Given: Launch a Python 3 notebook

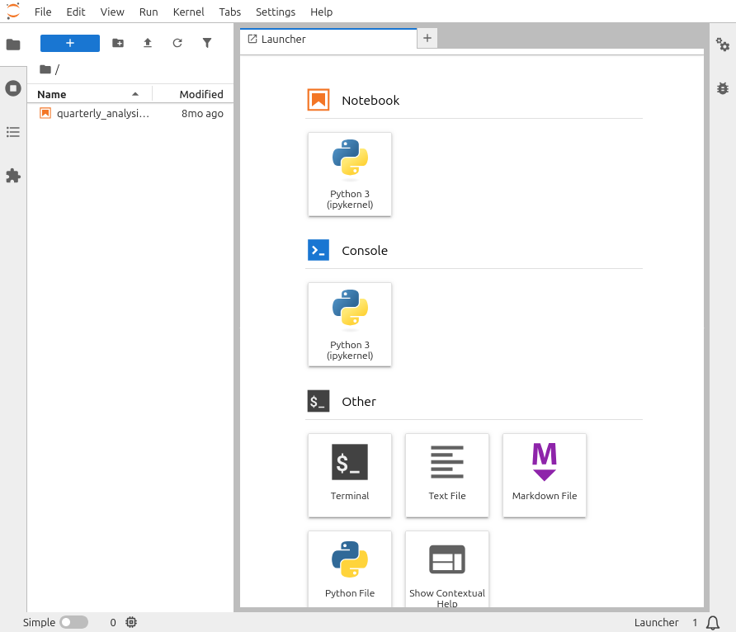Looking at the screenshot, I should (350, 175).
